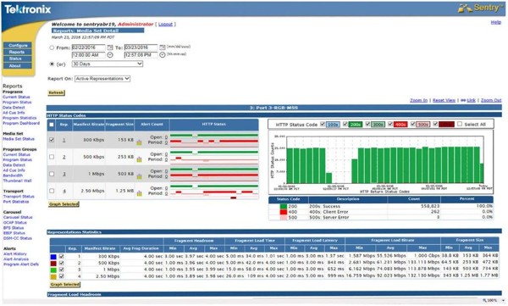
Task: Click the To time field 12:57:08 PM
Action: (x=141, y=55)
